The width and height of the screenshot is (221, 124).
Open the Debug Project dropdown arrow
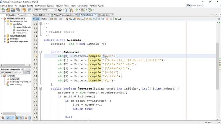[86, 10]
